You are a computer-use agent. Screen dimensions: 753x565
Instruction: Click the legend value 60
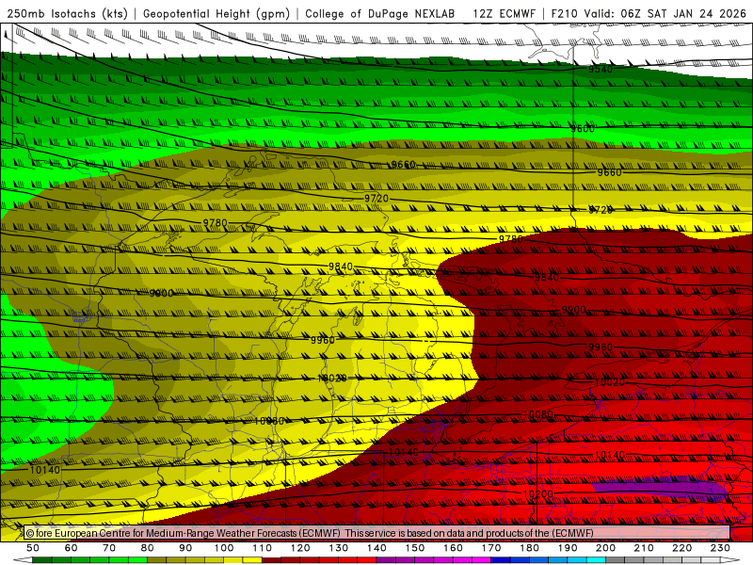(71, 548)
